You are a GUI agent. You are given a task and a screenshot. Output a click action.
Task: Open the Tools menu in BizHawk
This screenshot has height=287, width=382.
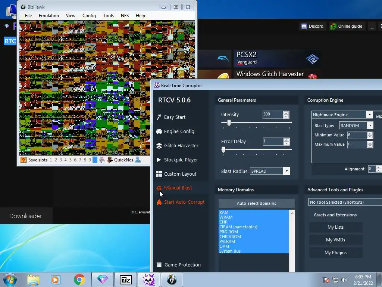[108, 16]
